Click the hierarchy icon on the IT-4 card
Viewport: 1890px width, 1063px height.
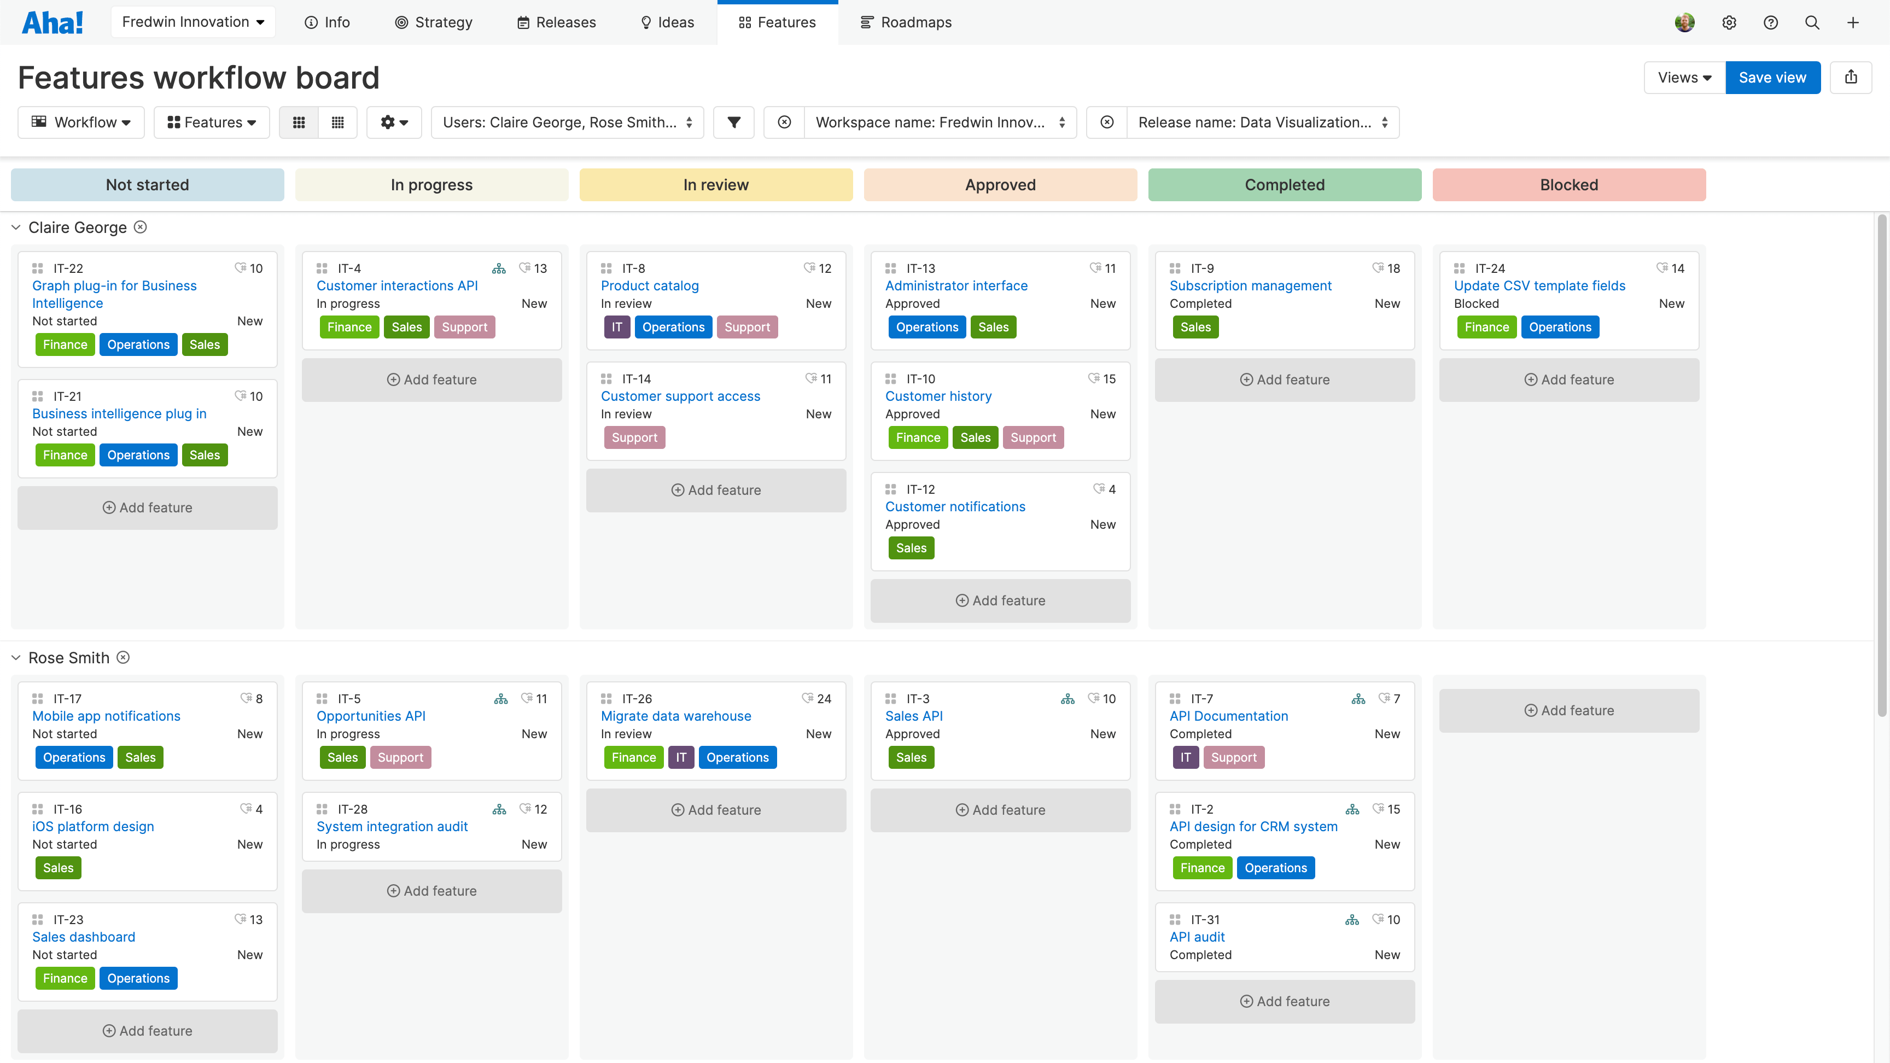499,268
